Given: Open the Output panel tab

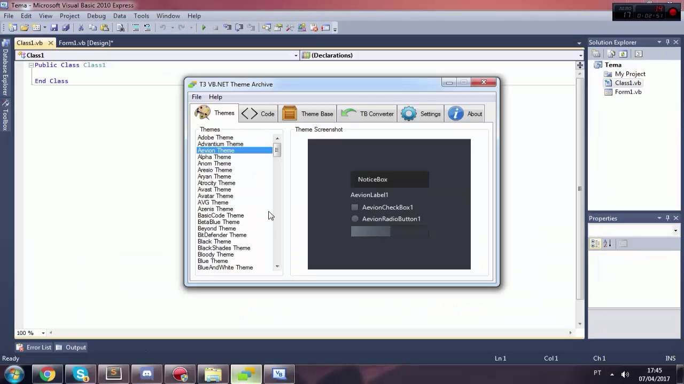Looking at the screenshot, I should pos(71,347).
